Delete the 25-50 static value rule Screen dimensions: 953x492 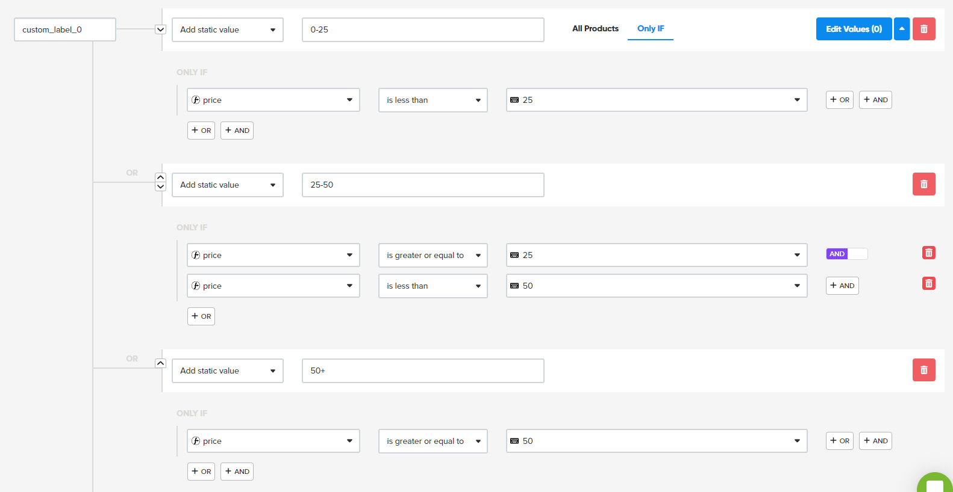[x=923, y=184]
